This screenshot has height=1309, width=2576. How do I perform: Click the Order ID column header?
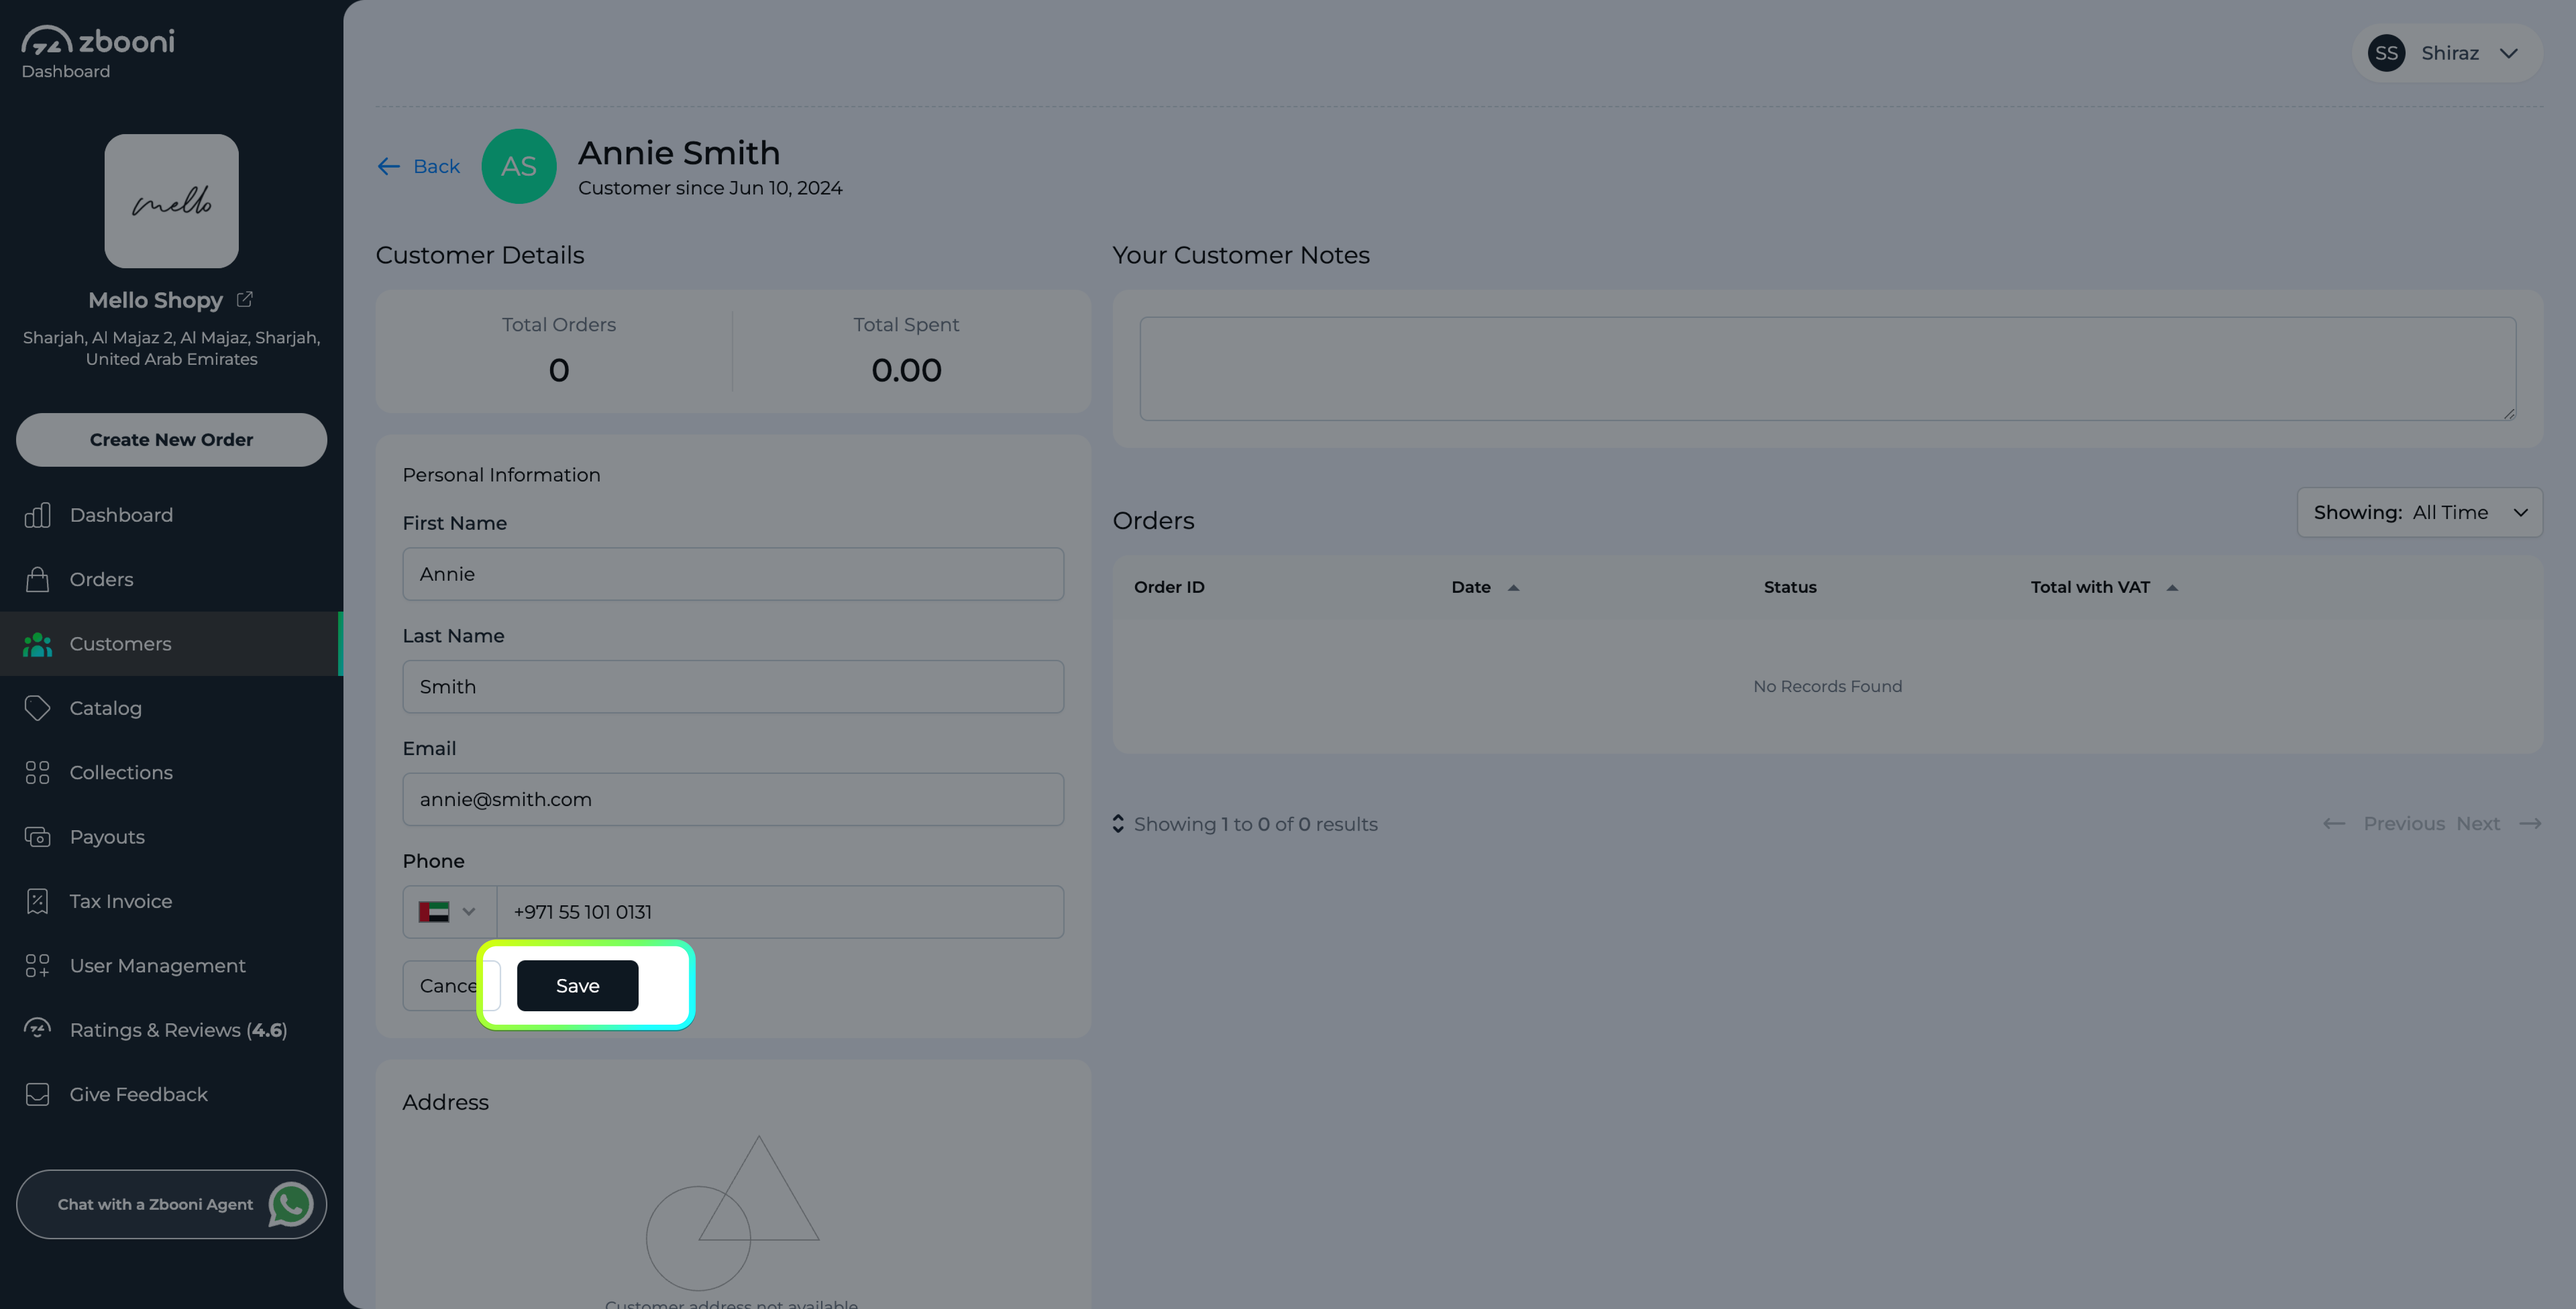coord(1169,587)
